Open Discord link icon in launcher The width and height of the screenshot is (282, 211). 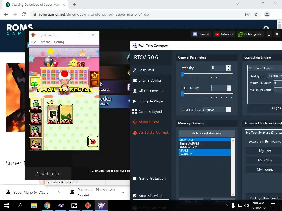195,34
